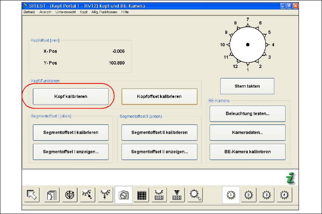Viewport: 322px width, 214px height.
Task: Click the Y-Pos value 100.890
Action: click(x=117, y=63)
